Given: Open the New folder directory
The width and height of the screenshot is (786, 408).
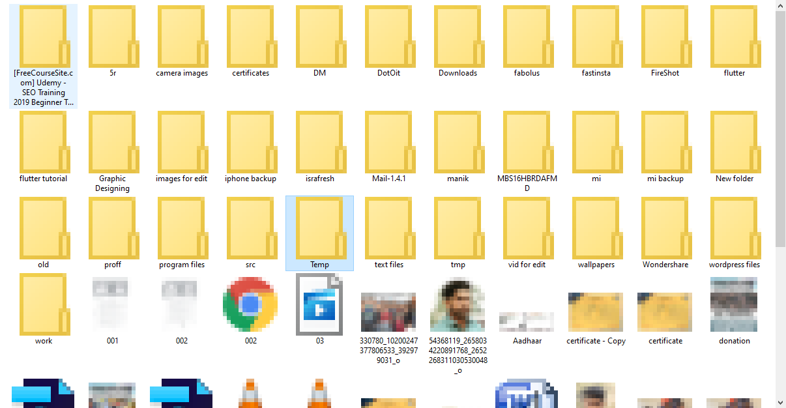Looking at the screenshot, I should click(734, 143).
